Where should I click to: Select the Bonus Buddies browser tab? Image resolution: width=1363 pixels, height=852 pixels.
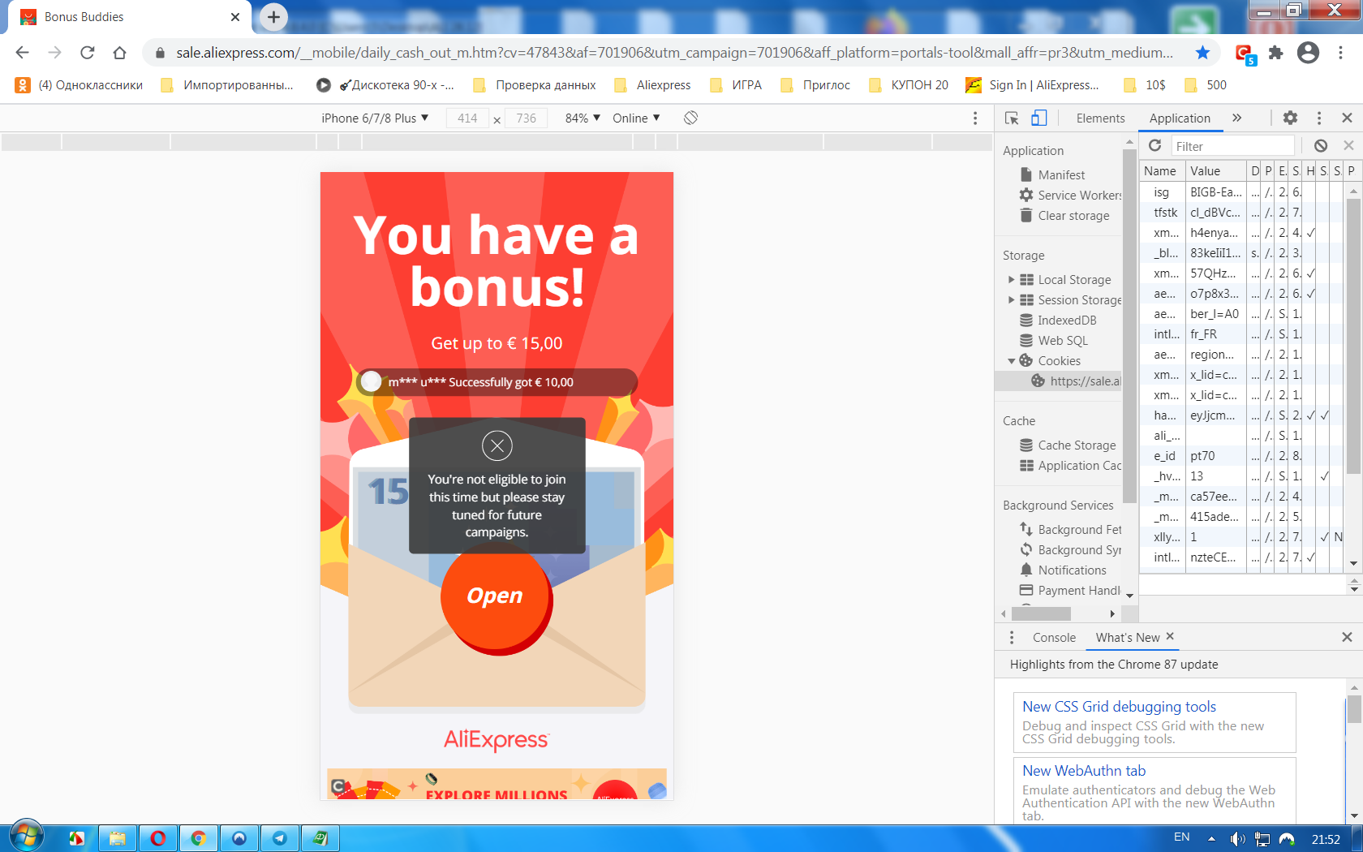point(130,17)
